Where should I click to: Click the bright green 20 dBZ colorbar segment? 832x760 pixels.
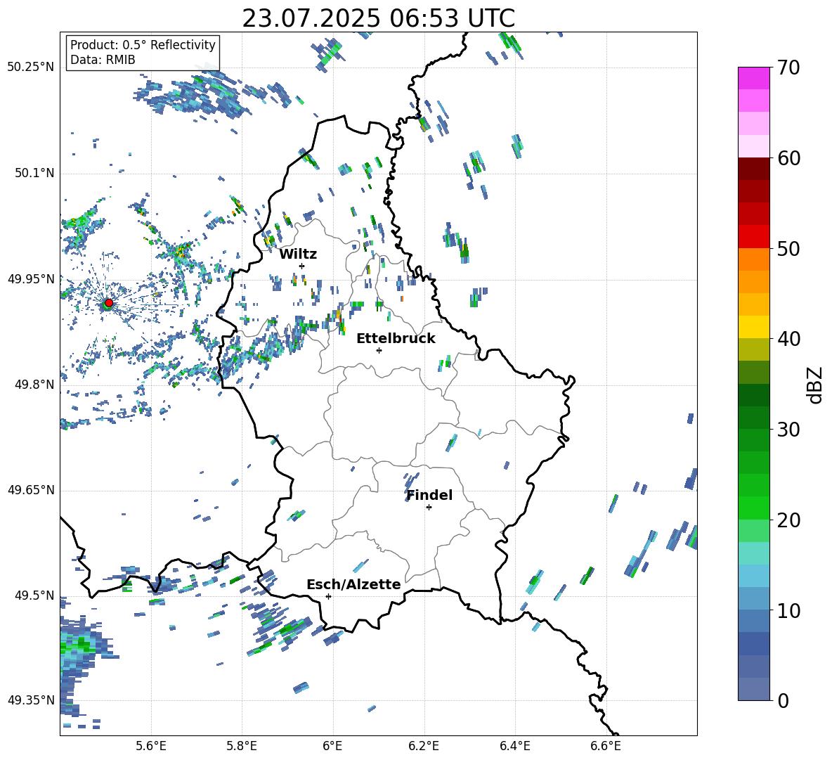(x=753, y=508)
